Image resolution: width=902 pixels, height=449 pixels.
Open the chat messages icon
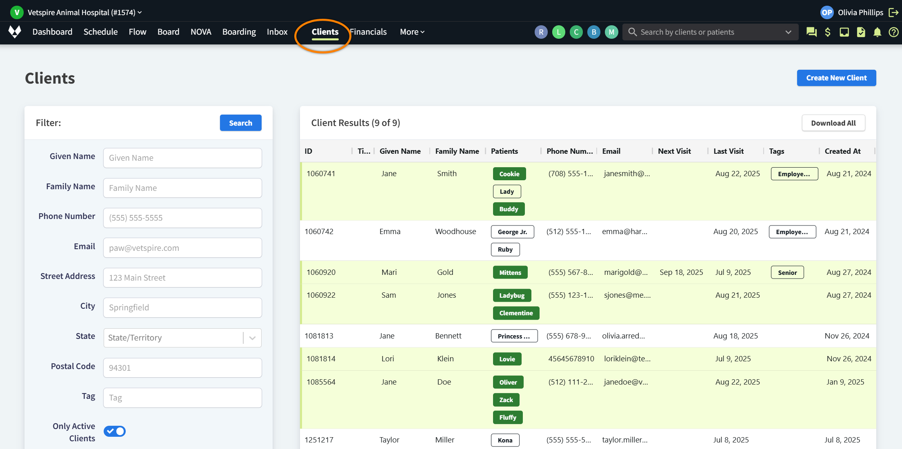(x=811, y=32)
